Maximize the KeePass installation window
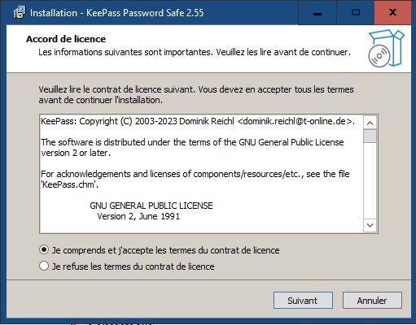 point(355,12)
